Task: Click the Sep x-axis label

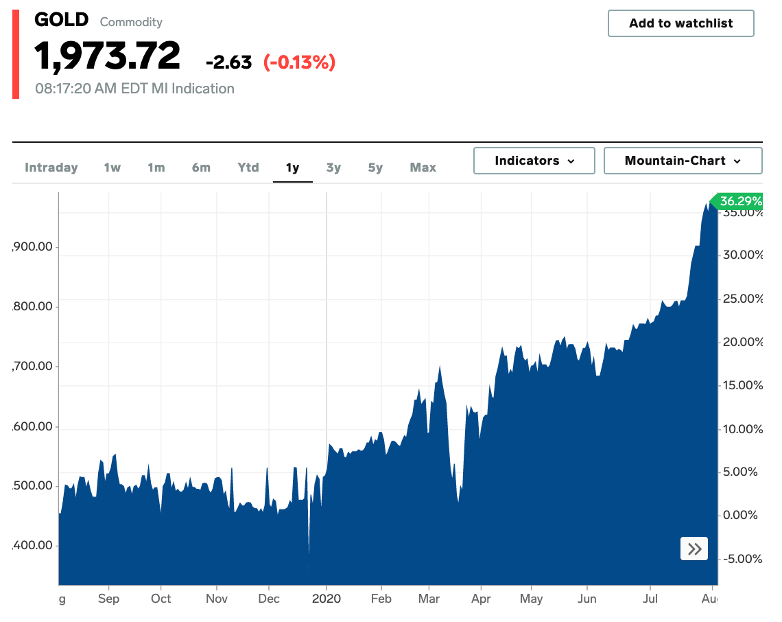Action: point(108,599)
